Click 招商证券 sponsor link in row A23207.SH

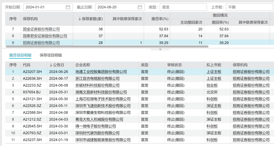[x=251, y=72]
